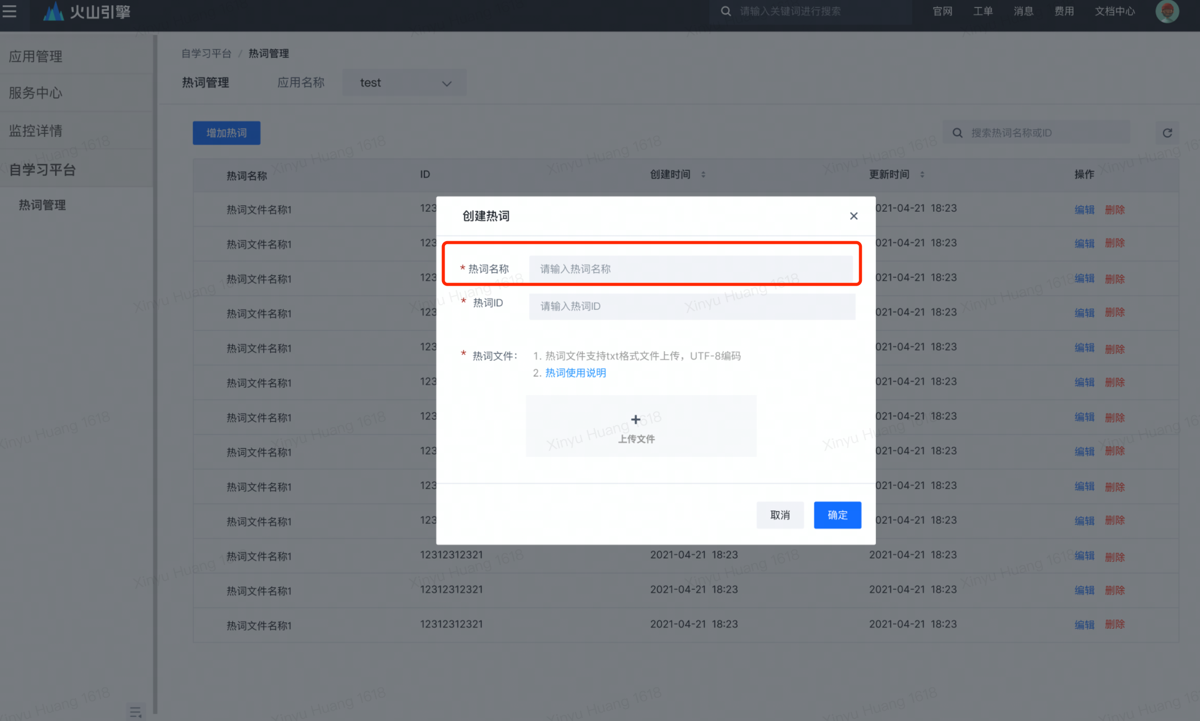The height and width of the screenshot is (721, 1200).
Task: Click the refresh icon beside the hot word search
Action: coord(1167,133)
